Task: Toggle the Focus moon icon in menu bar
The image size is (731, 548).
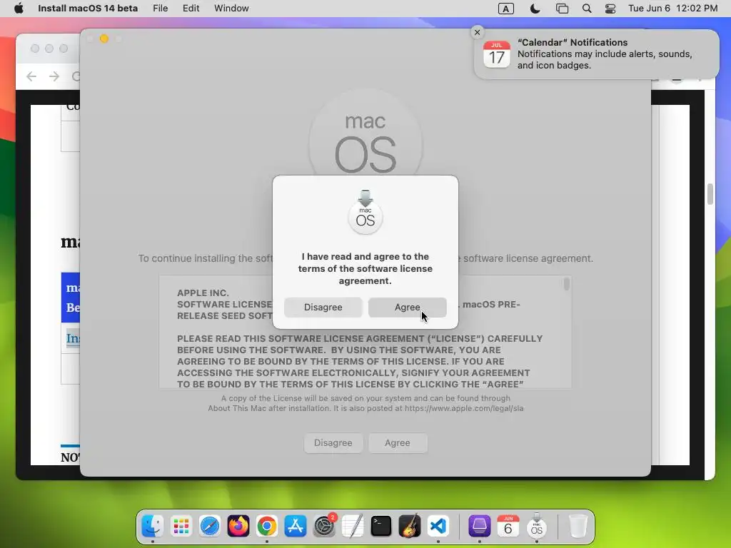Action: pyautogui.click(x=535, y=9)
